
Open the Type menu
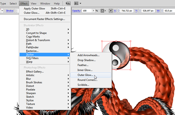click(x=3, y=3)
